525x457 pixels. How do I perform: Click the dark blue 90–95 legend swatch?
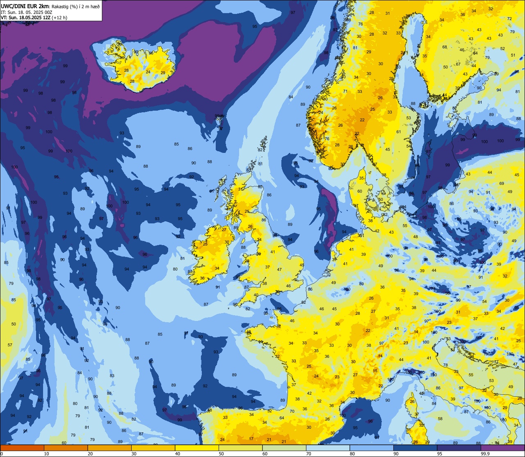point(415,448)
